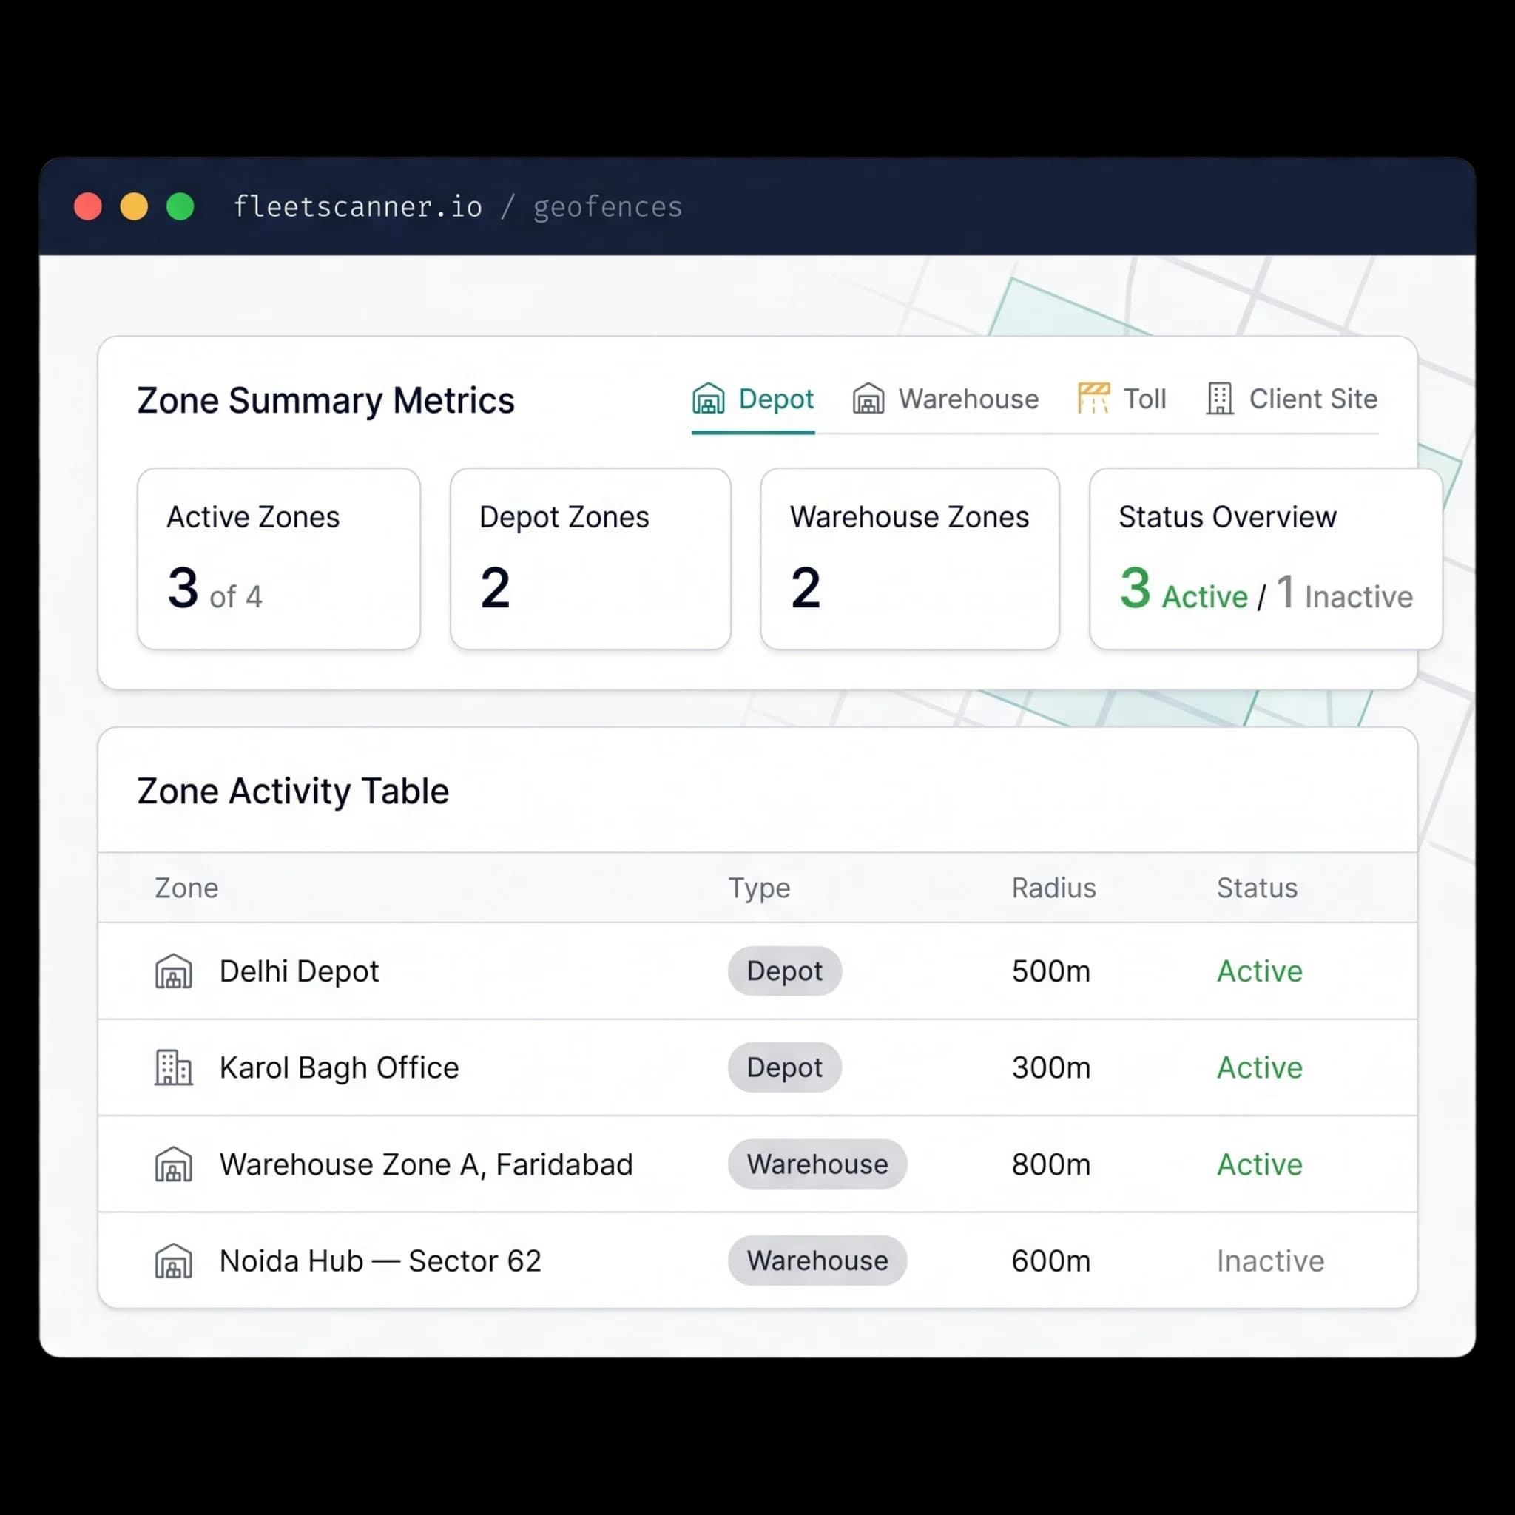Click the geofences breadcrumb
Viewport: 1515px width, 1515px height.
click(608, 208)
